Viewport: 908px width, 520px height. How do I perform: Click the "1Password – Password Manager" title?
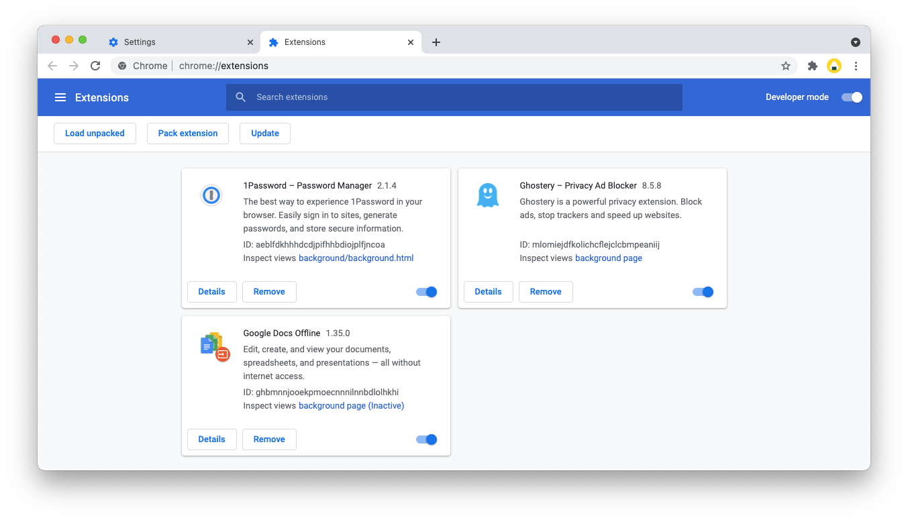(x=307, y=186)
